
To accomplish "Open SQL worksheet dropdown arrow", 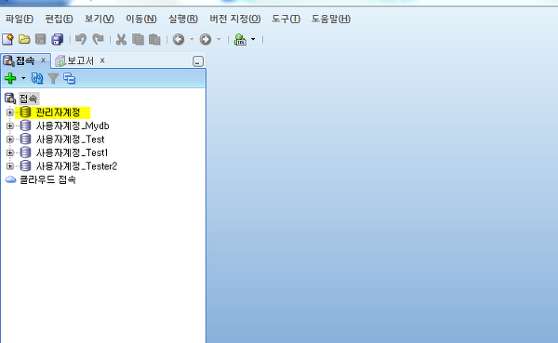I will [253, 39].
